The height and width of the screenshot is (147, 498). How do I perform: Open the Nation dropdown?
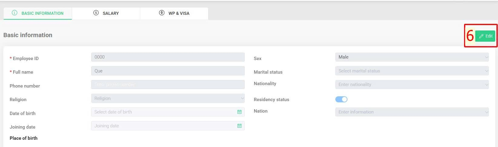click(412, 112)
